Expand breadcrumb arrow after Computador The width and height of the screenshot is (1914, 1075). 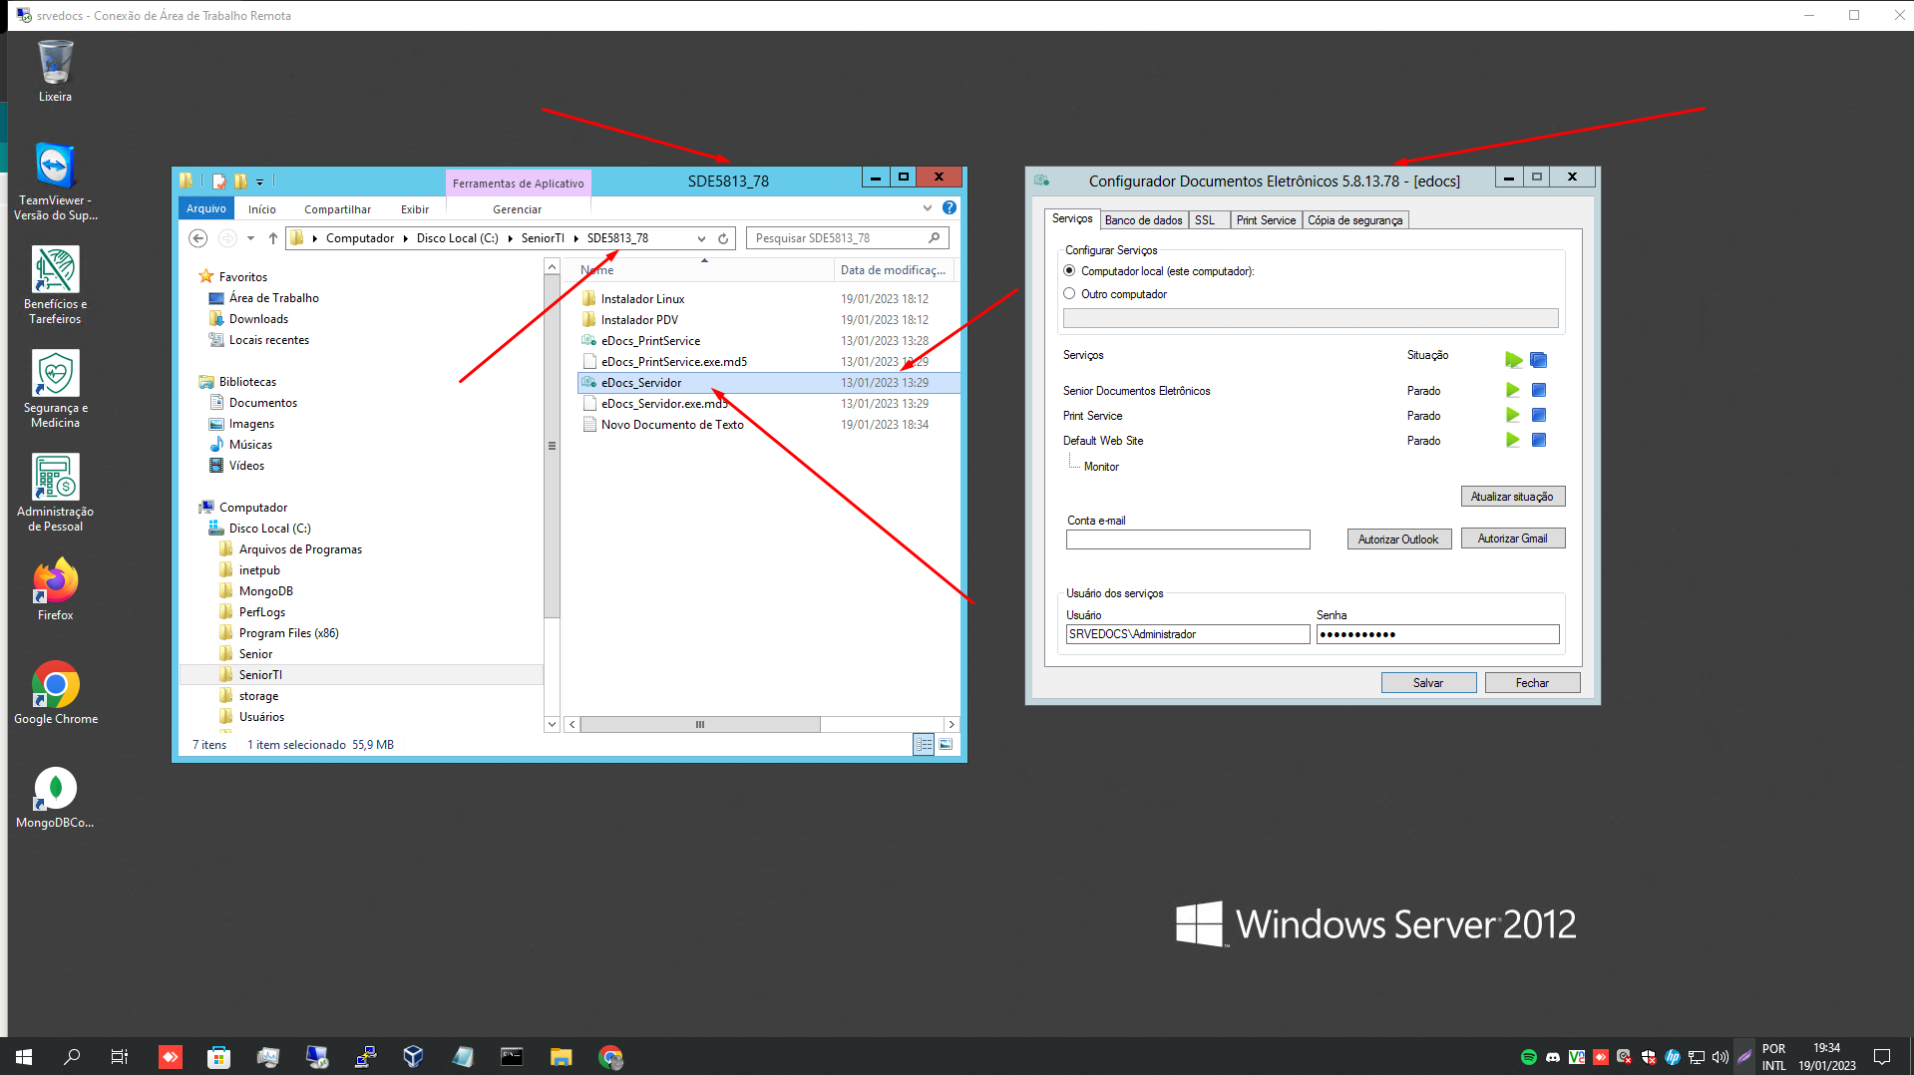point(406,238)
